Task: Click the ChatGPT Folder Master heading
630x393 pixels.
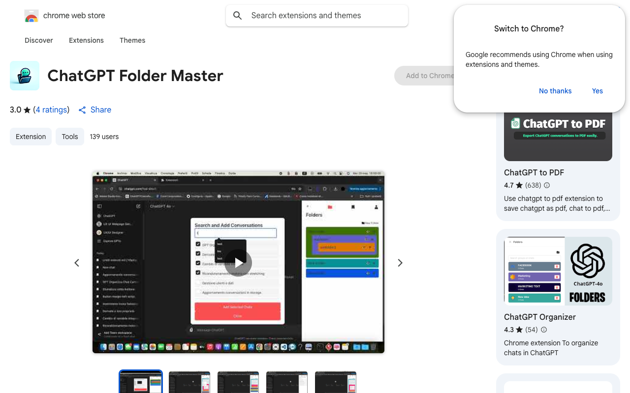Action: (135, 76)
